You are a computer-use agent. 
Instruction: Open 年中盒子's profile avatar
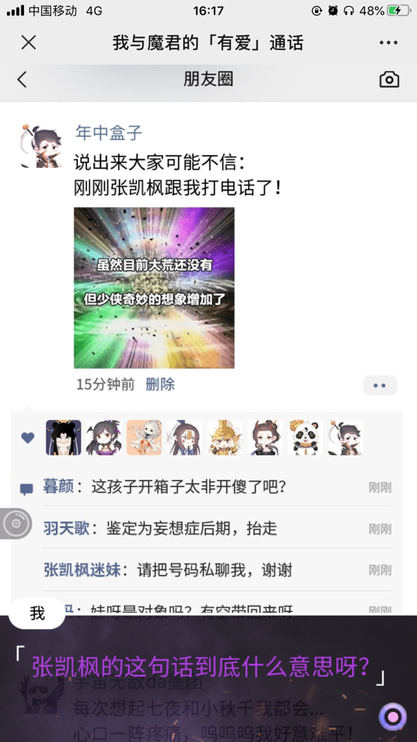pos(42,146)
